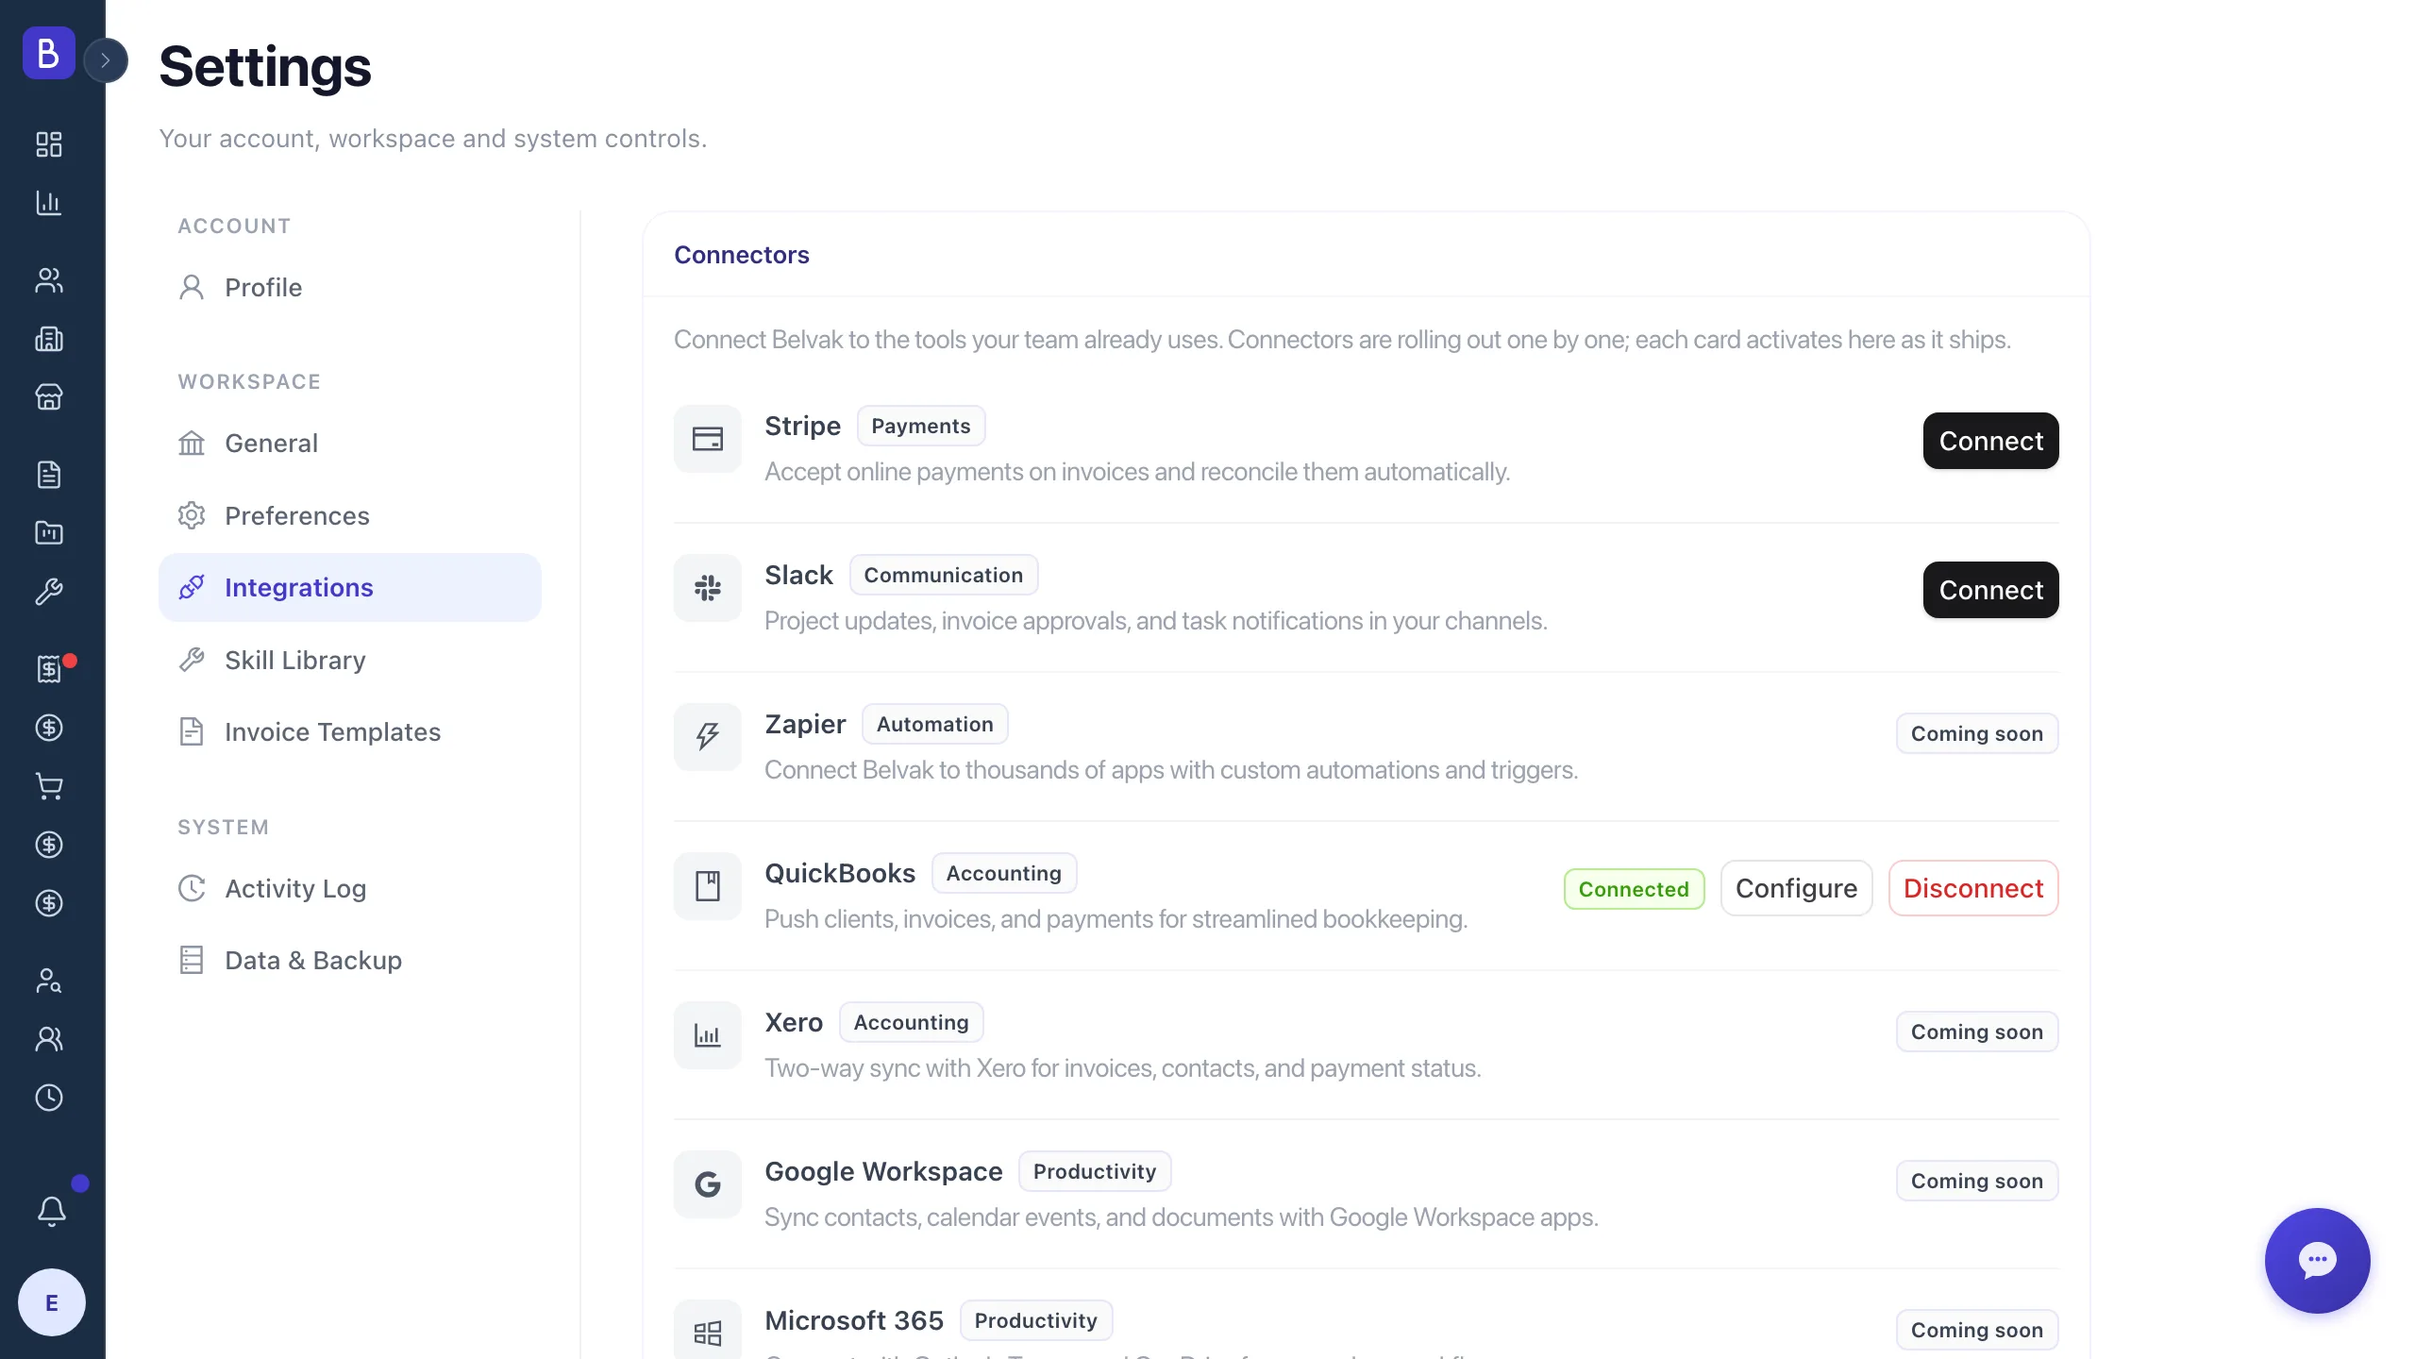Click the 'Productivity' tag next to Google Workspace

tap(1095, 1171)
